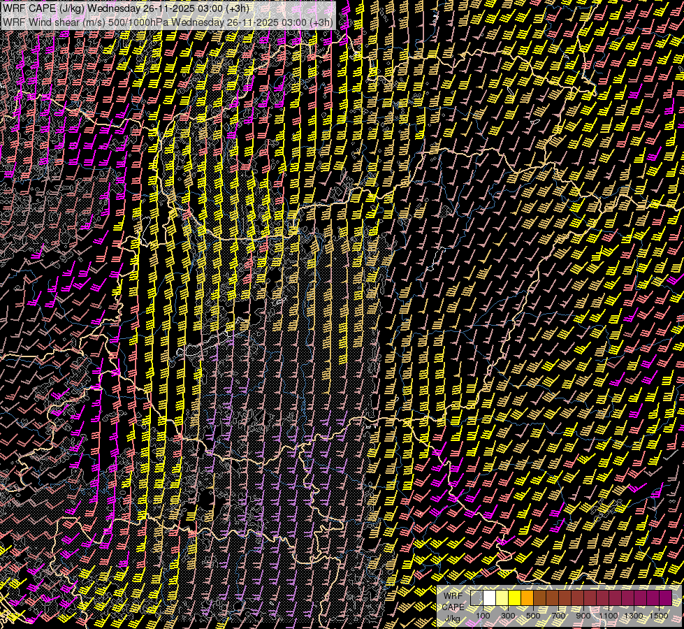The height and width of the screenshot is (629, 684).
Task: Click the '900' legend label
Action: tap(583, 616)
